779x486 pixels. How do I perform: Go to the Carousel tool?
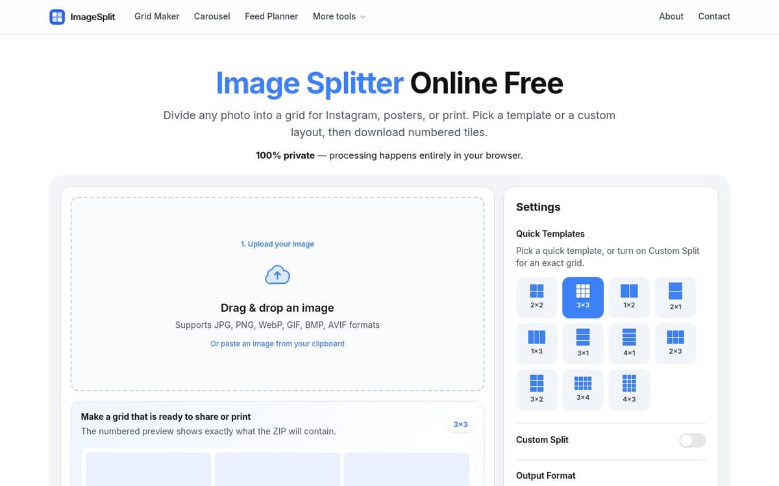[x=212, y=16]
